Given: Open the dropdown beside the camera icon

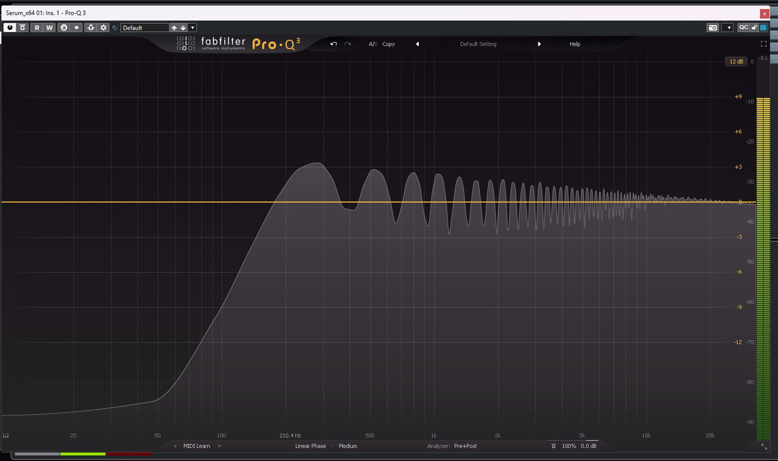Looking at the screenshot, I should pyautogui.click(x=728, y=27).
